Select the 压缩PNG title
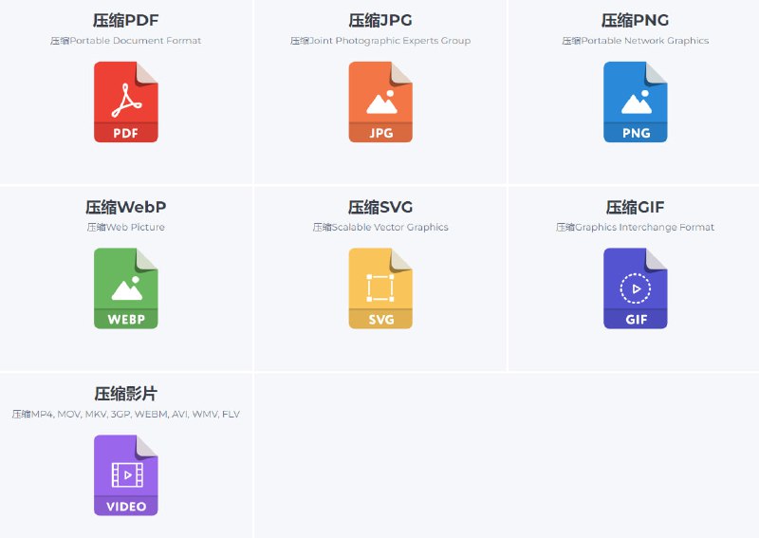759x538 pixels. [636, 21]
